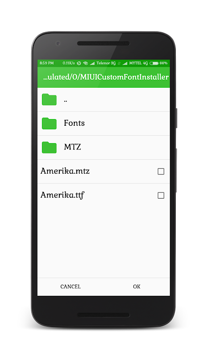Image resolution: width=208 pixels, height=358 pixels.
Task: Tap the battery indicator icon
Action: click(x=154, y=63)
